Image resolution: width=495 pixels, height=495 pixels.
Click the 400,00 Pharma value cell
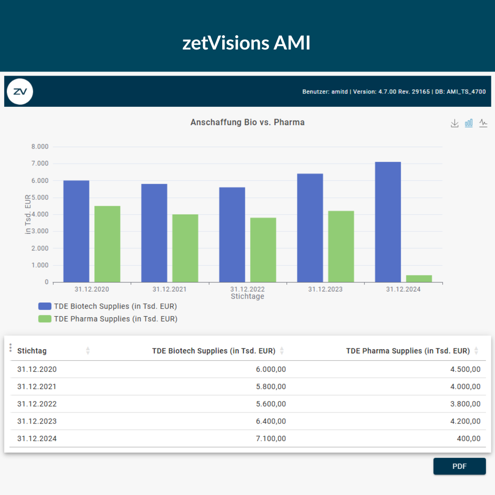click(469, 439)
